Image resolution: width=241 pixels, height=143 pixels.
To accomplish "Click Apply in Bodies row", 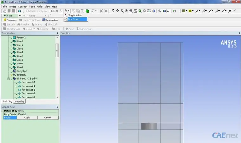I will (x=27, y=118).
